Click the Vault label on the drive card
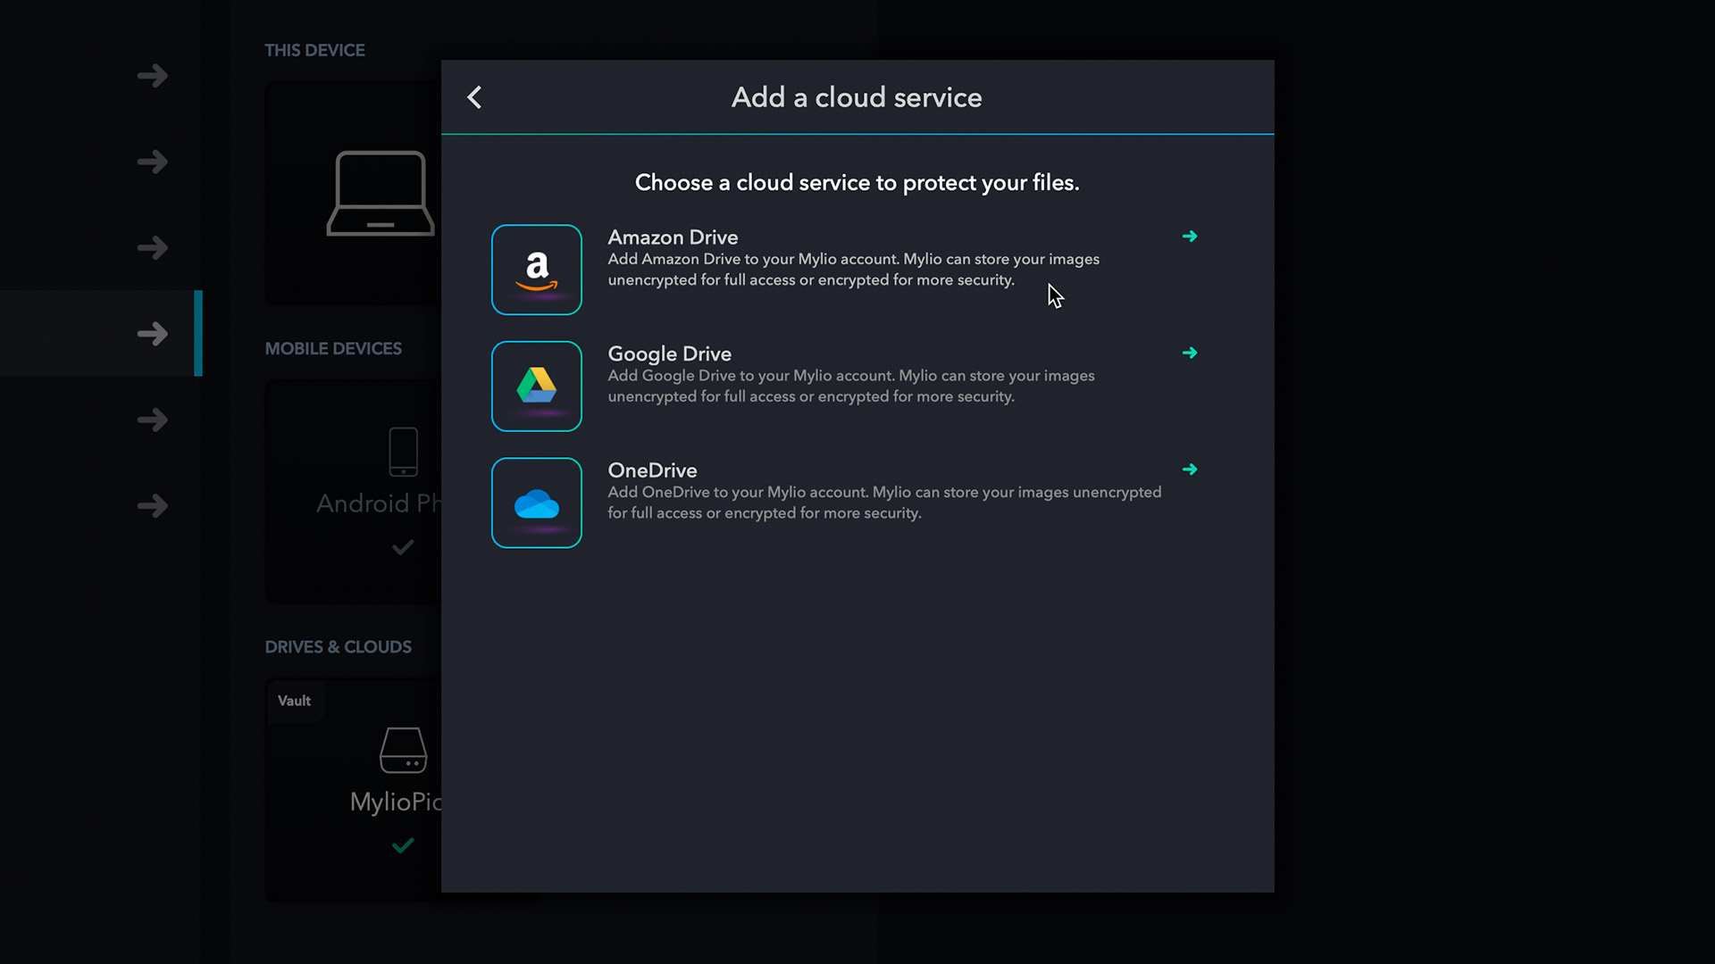1715x964 pixels. [x=294, y=702]
